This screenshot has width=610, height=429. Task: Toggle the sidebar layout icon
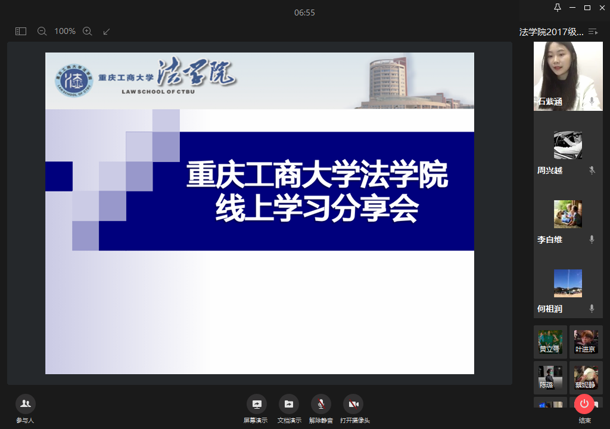click(x=21, y=31)
